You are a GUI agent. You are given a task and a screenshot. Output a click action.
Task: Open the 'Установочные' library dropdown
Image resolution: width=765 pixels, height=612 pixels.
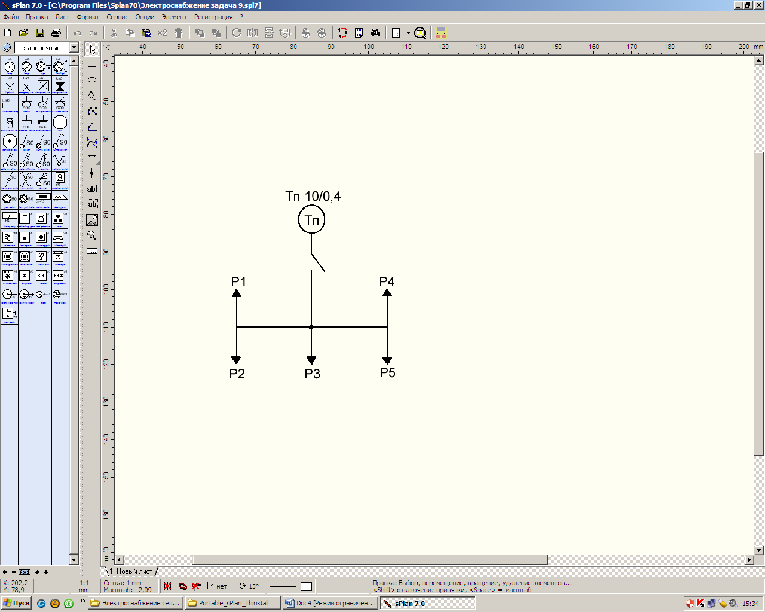[x=74, y=47]
